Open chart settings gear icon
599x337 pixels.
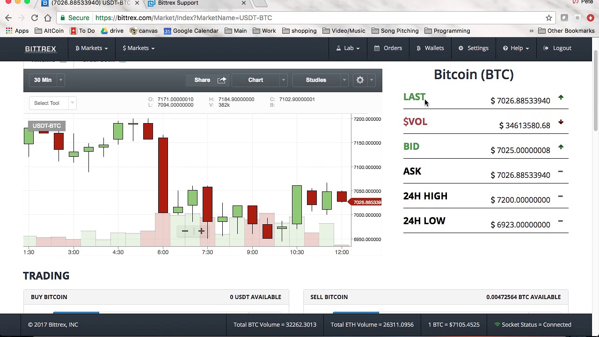point(360,80)
